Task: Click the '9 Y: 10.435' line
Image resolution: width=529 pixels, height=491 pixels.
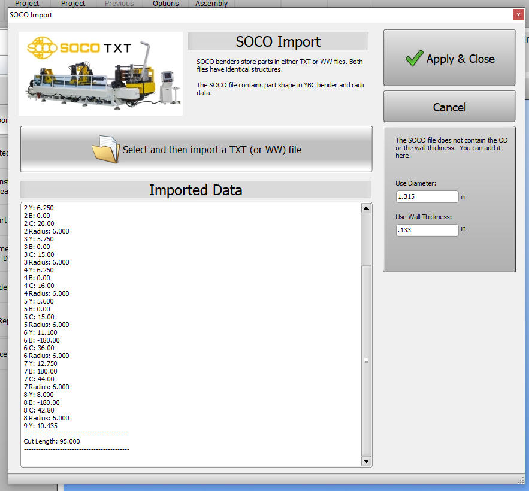Action: click(41, 426)
